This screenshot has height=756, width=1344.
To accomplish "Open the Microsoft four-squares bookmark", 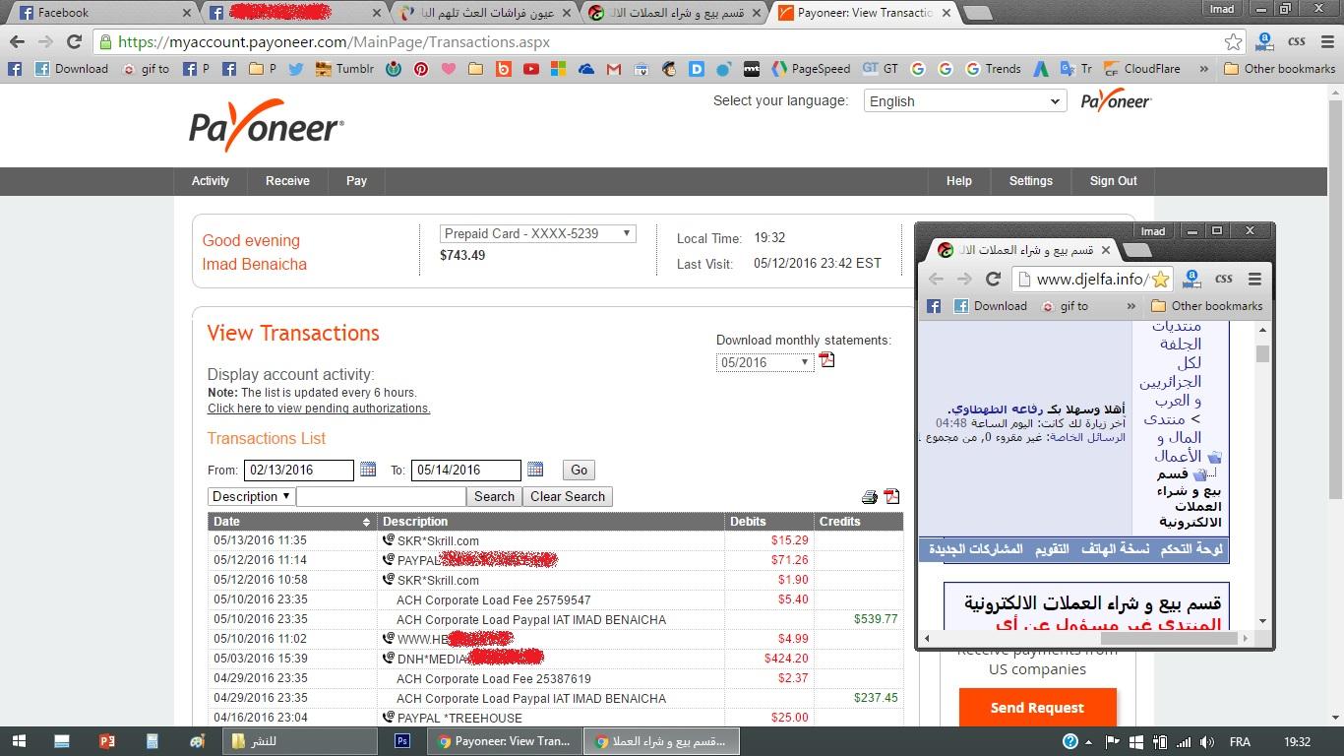I will click(559, 69).
